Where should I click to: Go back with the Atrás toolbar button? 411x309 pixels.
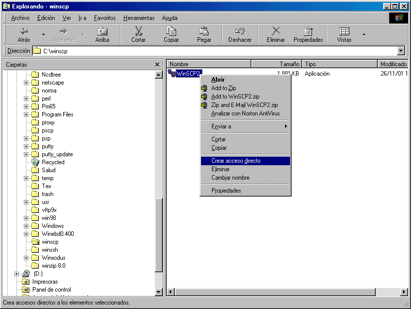click(24, 34)
